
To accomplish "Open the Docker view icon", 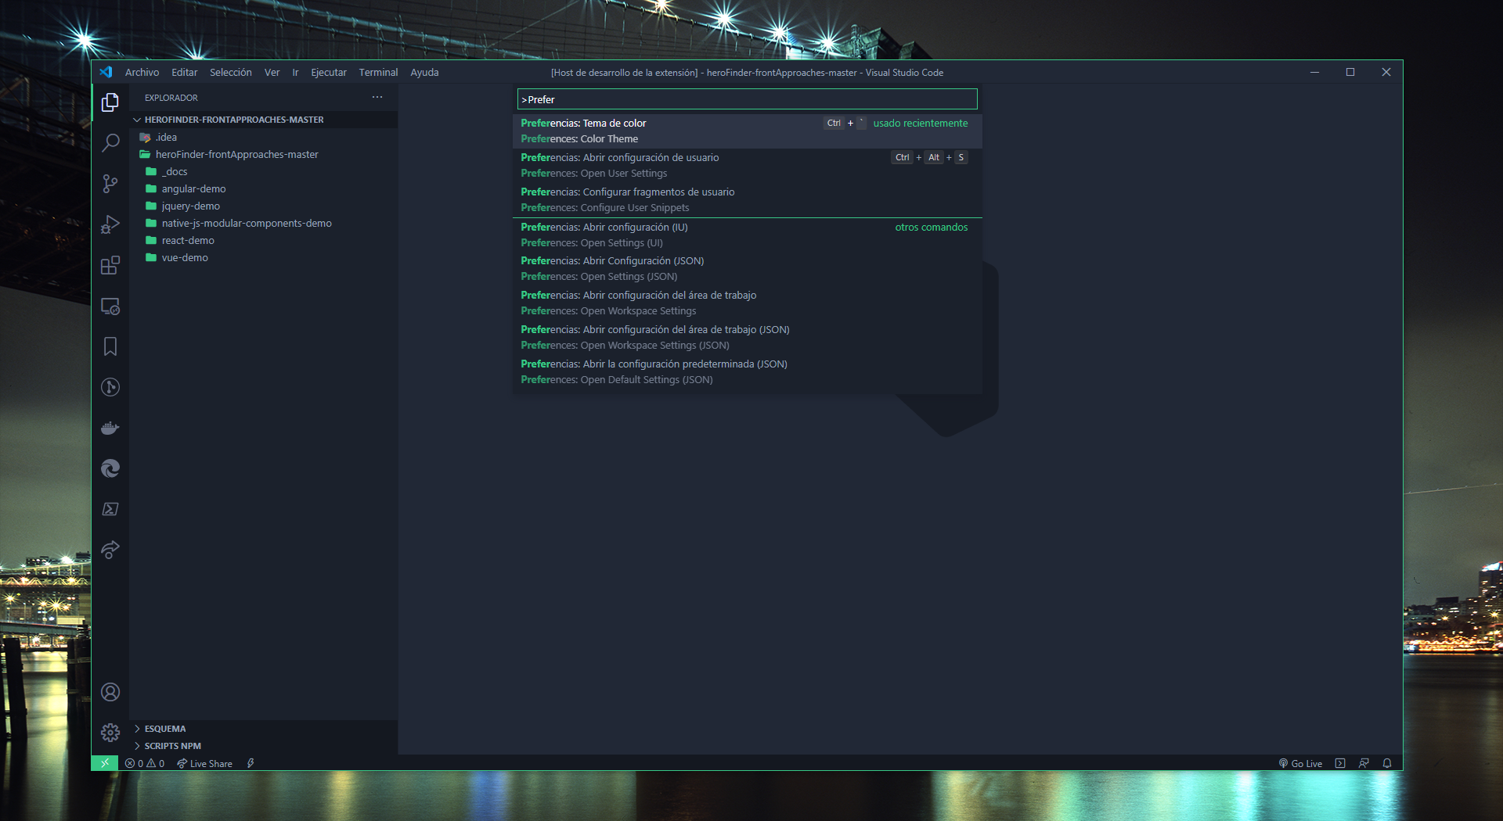I will (110, 428).
